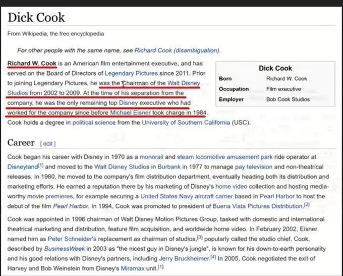The height and width of the screenshot is (276, 343).
Task: Click the infobox title Dick Cook
Action: coord(275,68)
